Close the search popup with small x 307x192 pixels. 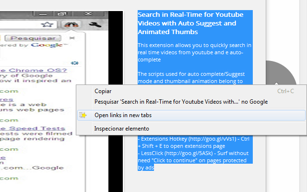[72, 38]
